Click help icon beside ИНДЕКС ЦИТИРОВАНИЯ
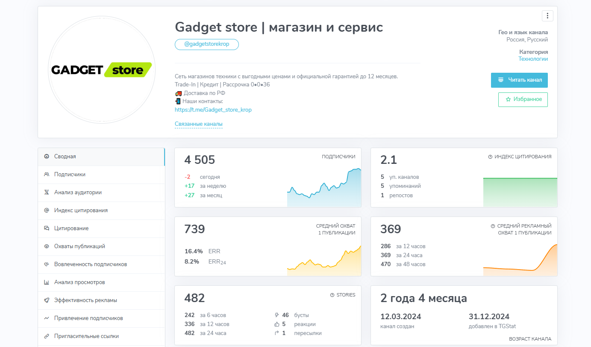591x347 pixels. 490,157
